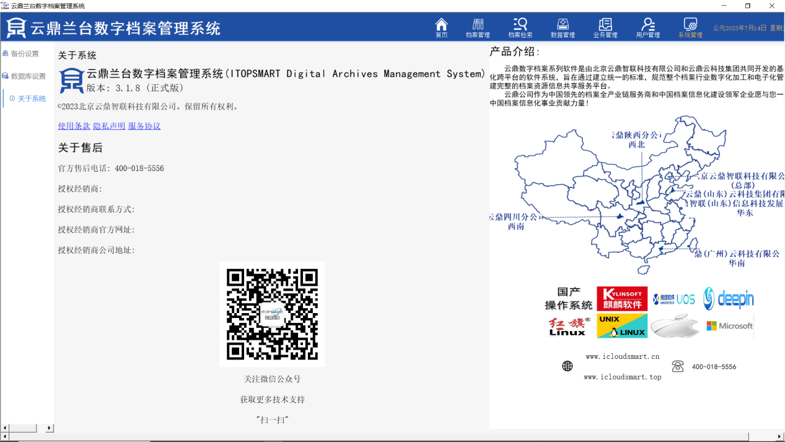Click the globe website icon

(568, 366)
